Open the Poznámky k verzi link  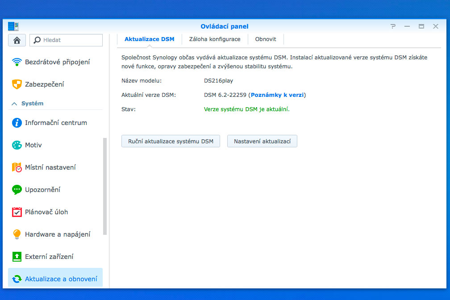[277, 95]
